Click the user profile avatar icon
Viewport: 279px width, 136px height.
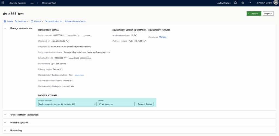(275, 2)
